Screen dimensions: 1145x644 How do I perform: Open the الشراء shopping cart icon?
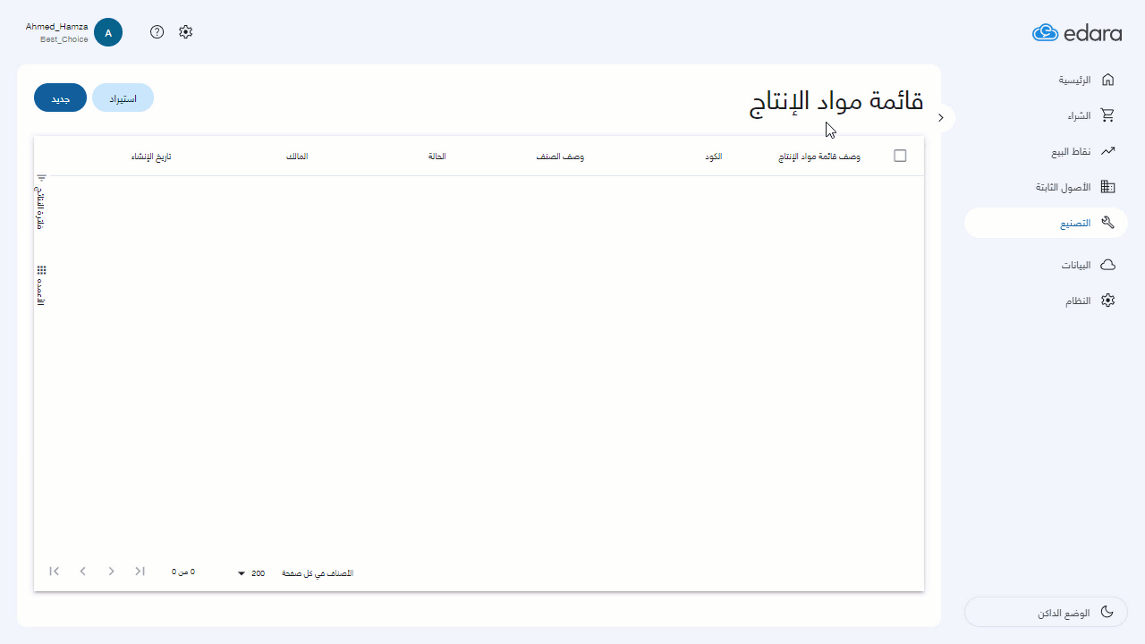click(1107, 115)
